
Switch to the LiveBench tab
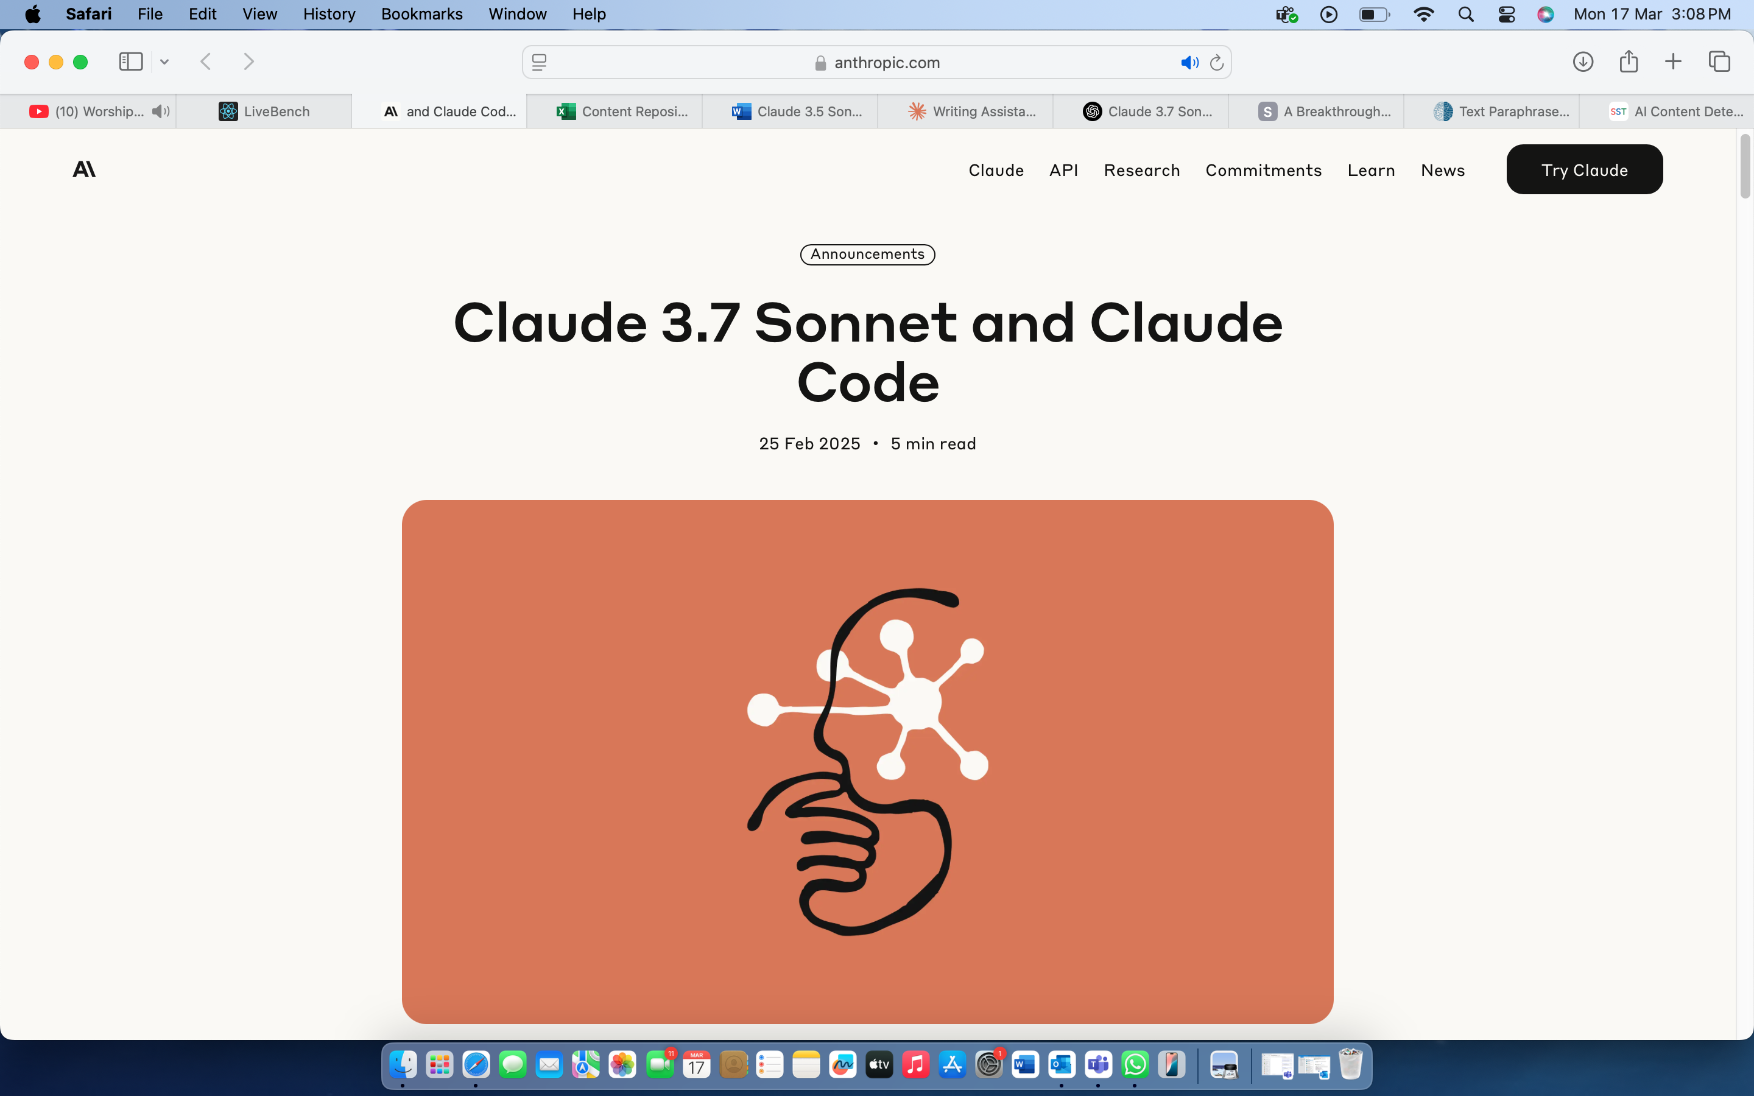(x=264, y=111)
